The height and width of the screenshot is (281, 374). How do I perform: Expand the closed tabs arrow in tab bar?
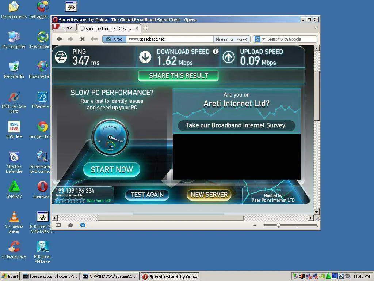tap(316, 28)
